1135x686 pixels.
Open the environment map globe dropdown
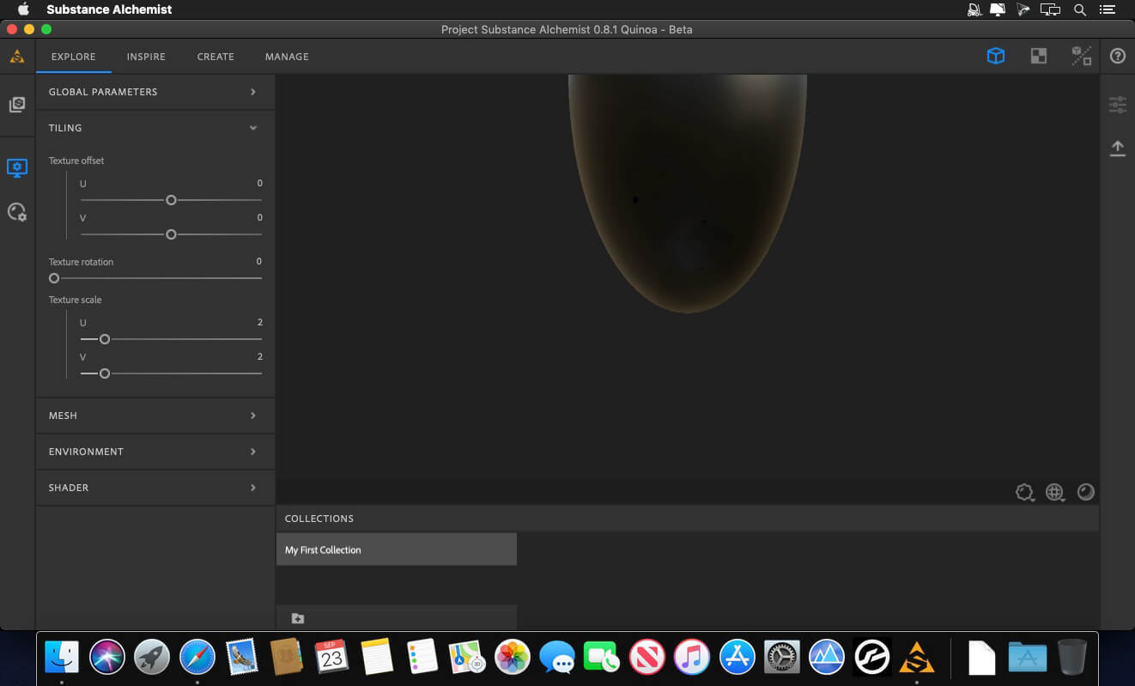click(1055, 493)
